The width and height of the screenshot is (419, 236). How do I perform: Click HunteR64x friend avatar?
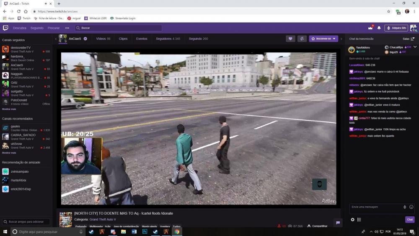[x=5, y=180]
